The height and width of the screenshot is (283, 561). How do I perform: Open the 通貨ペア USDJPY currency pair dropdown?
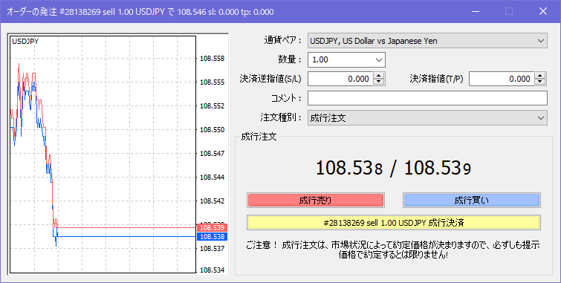tap(427, 41)
